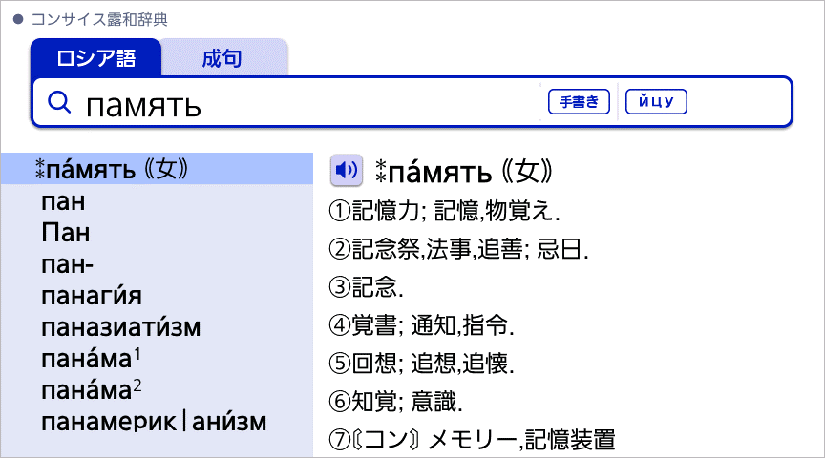825x458 pixels.
Task: Select пана́ма¹ entry in the list
Action: pyautogui.click(x=92, y=359)
